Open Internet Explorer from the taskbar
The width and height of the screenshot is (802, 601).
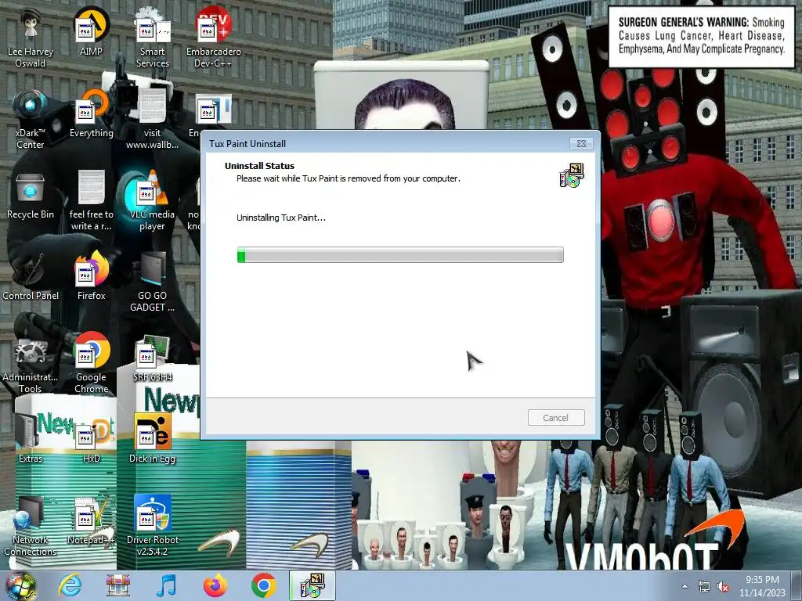70,585
